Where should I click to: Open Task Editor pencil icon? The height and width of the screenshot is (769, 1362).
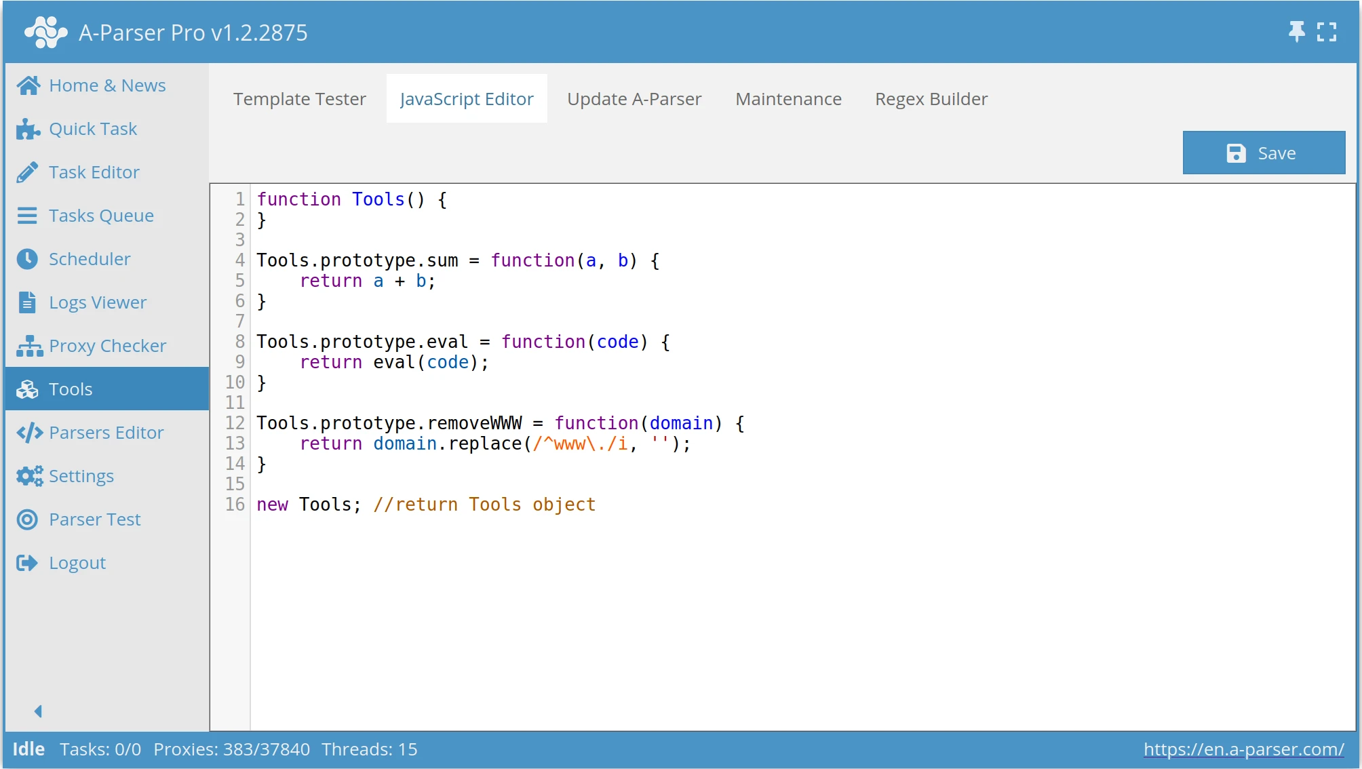tap(28, 172)
